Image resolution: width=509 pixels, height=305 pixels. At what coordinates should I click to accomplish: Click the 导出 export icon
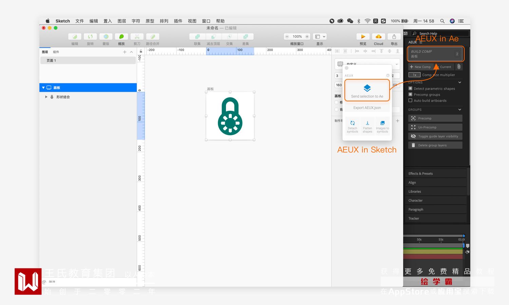pyautogui.click(x=394, y=37)
